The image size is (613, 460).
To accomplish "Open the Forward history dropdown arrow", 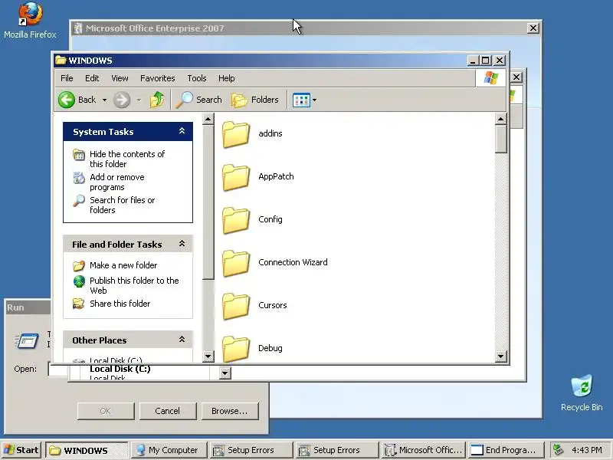I will pos(139,100).
